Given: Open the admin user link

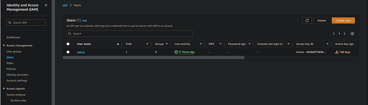Looking at the screenshot, I should pyautogui.click(x=81, y=52).
